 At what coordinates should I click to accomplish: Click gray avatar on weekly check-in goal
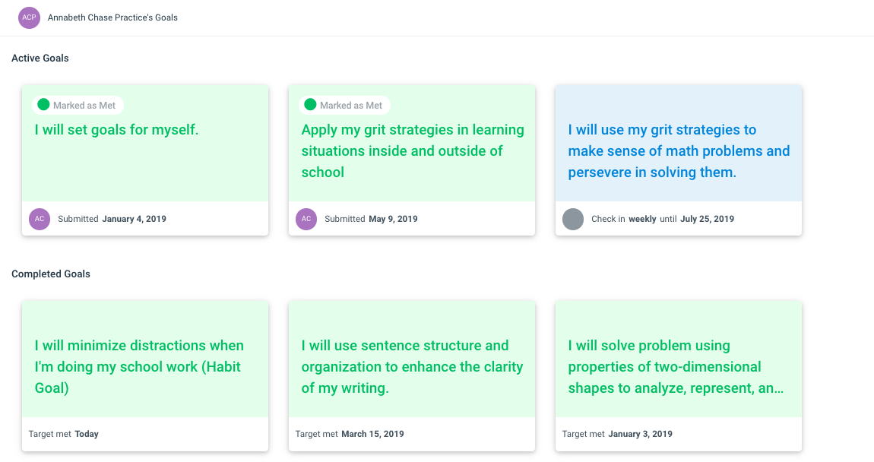click(573, 219)
